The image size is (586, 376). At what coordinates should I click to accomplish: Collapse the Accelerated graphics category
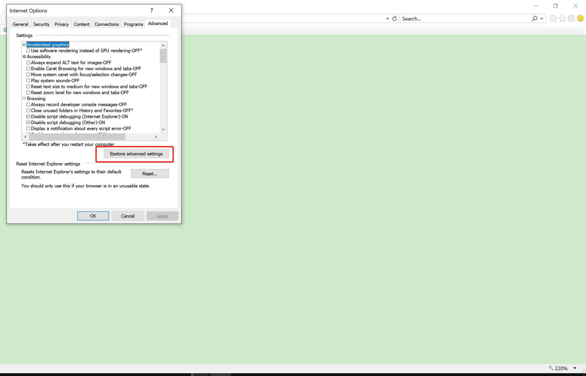[24, 45]
